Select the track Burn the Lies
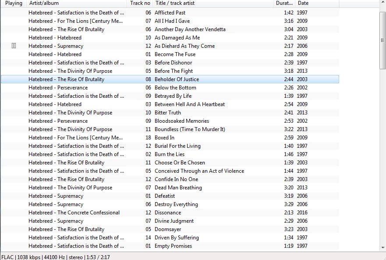This screenshot has height=260, width=386. tap(170, 154)
